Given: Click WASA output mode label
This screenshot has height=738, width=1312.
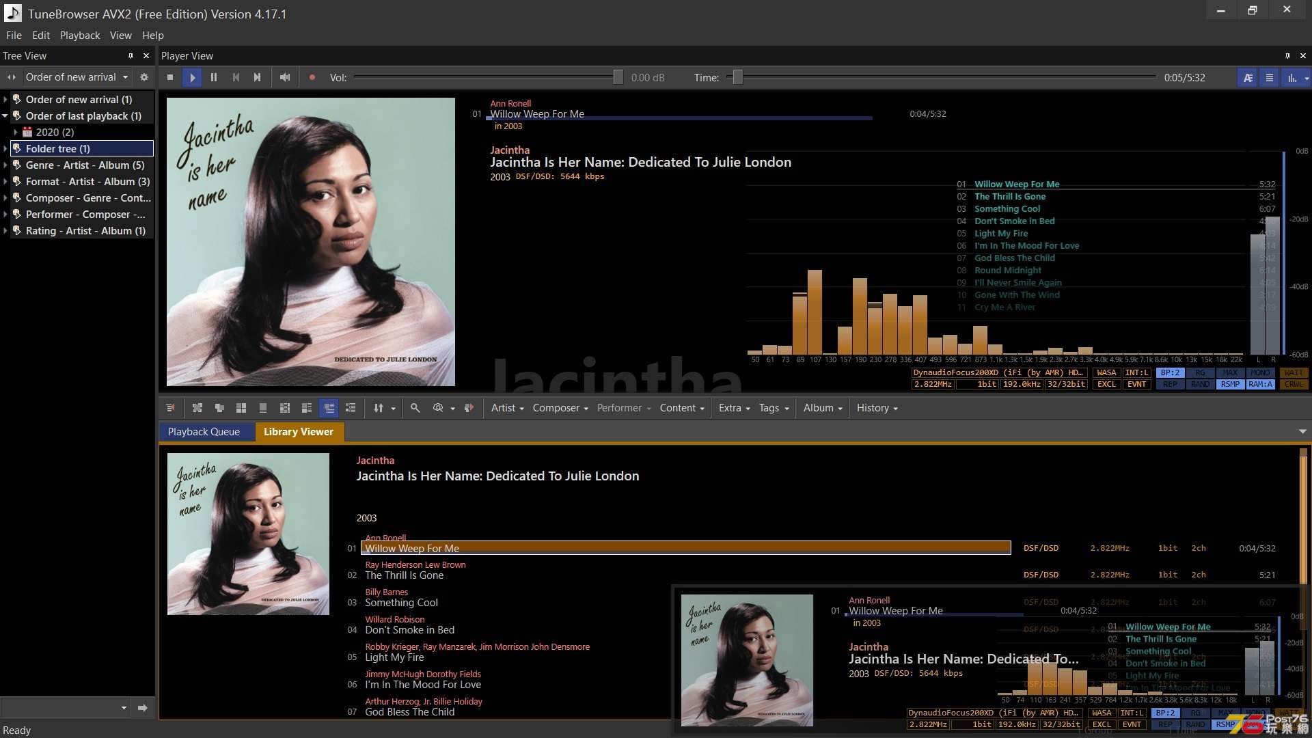Looking at the screenshot, I should 1106,373.
